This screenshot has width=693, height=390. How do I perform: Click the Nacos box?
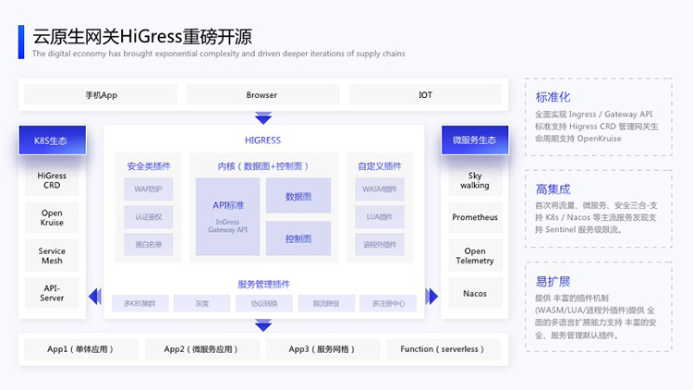tap(475, 293)
